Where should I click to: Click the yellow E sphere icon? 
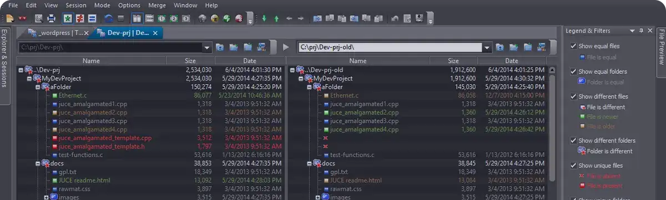[x=215, y=18]
